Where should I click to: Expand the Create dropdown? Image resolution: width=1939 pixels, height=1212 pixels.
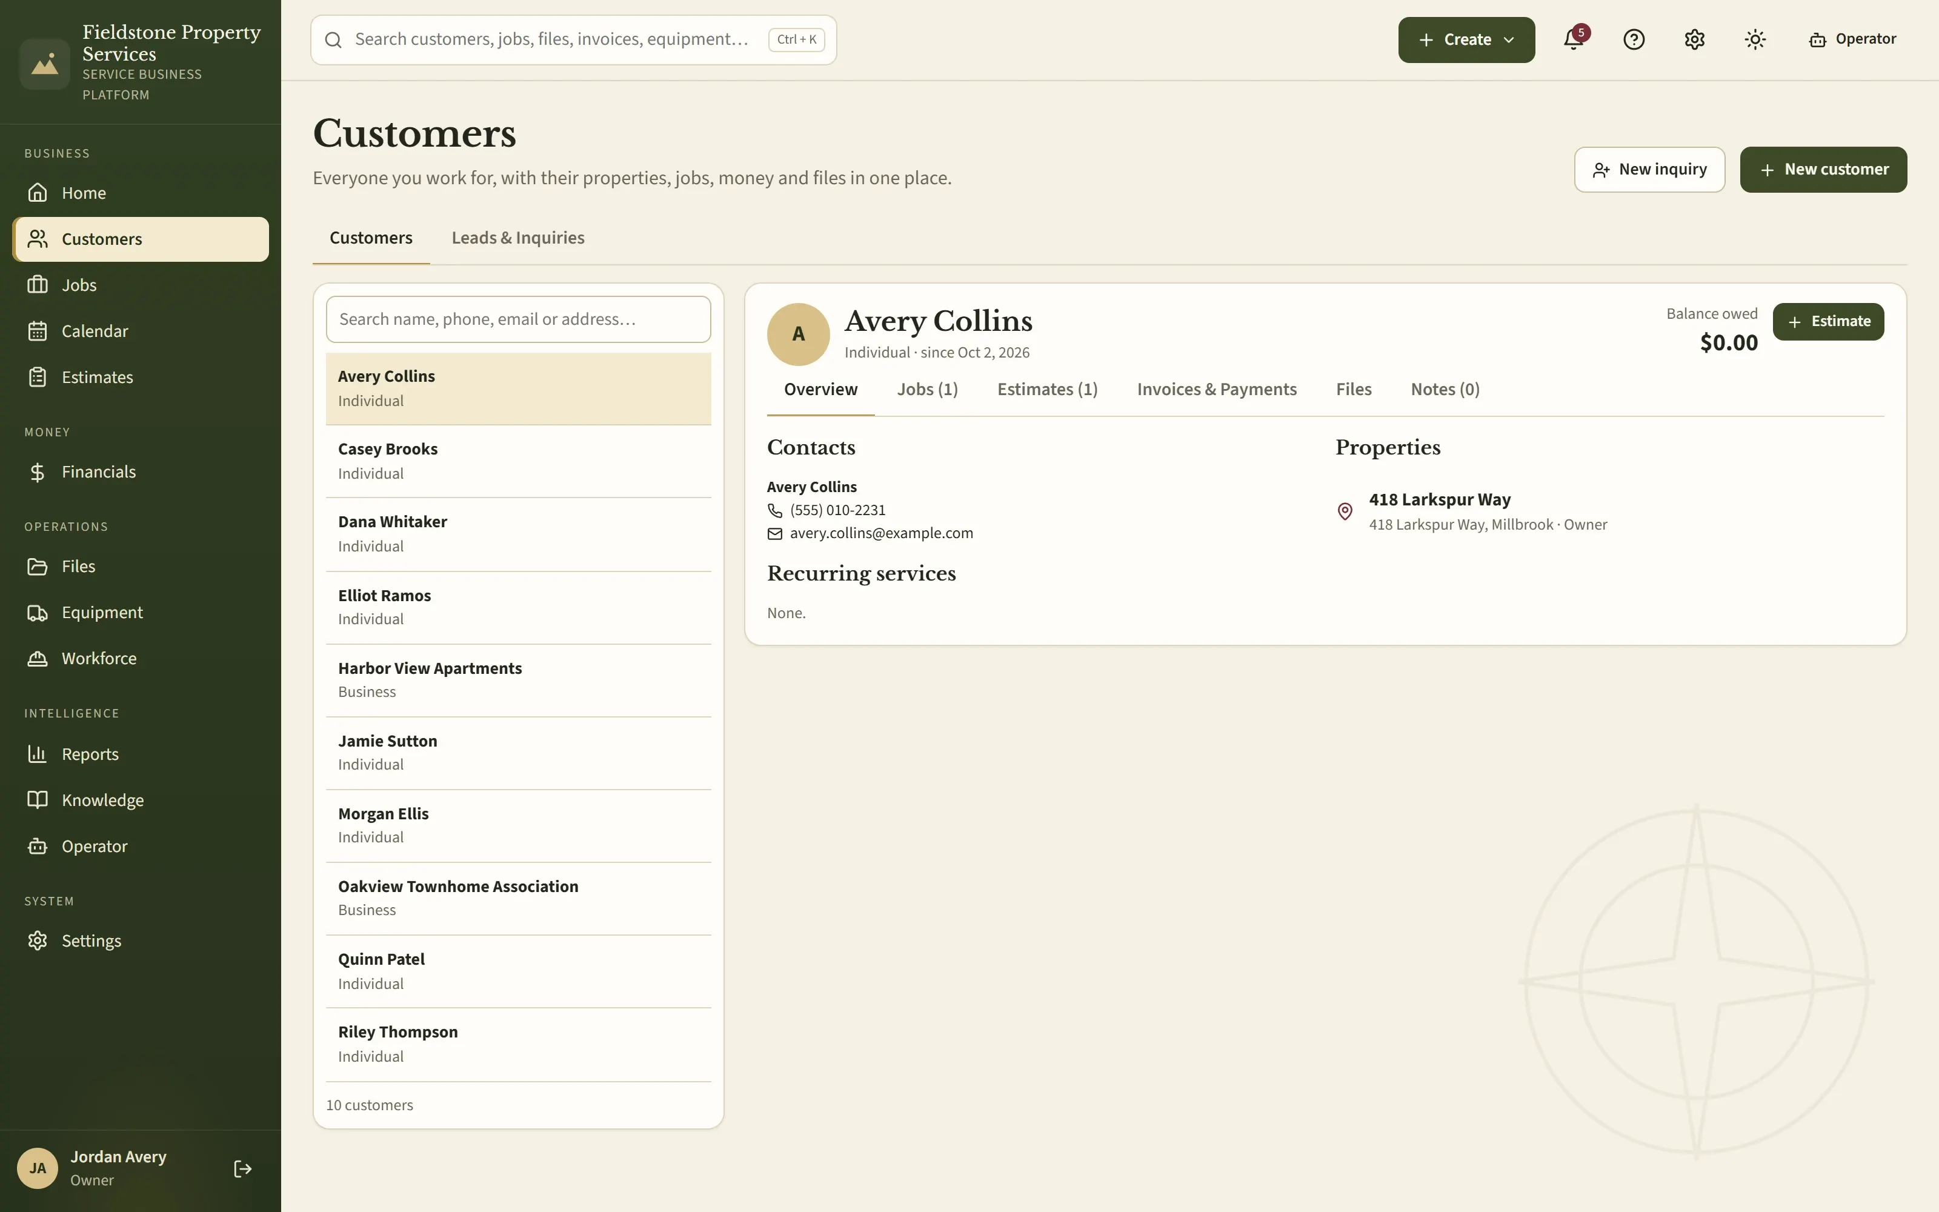coord(1466,39)
